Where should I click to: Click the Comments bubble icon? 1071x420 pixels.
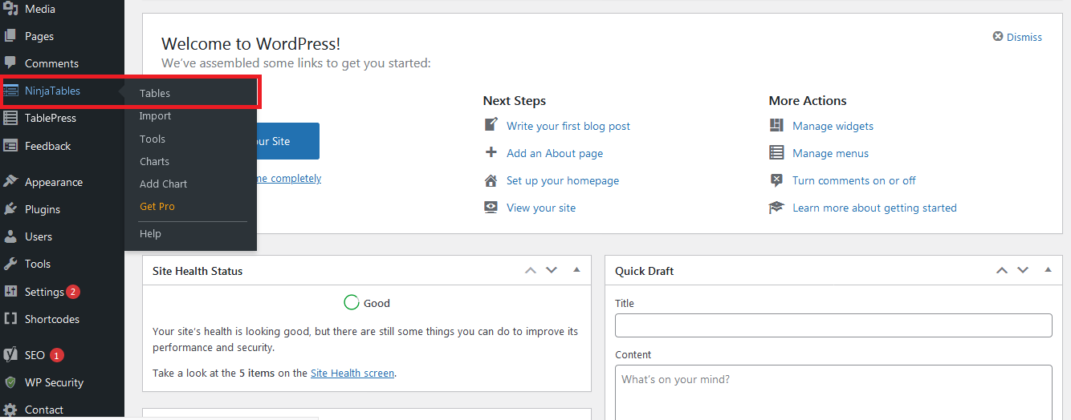[10, 63]
